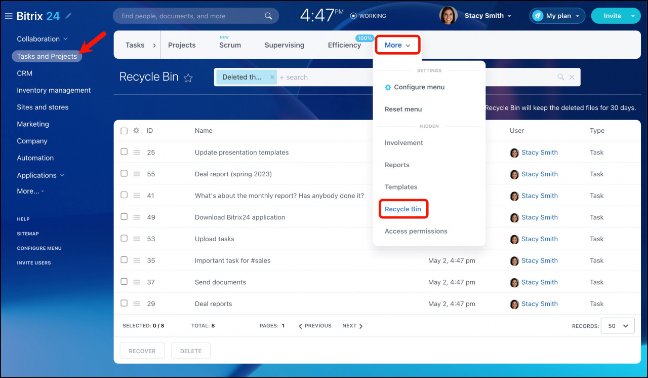Open the Sitemap link in sidebar

pos(28,234)
